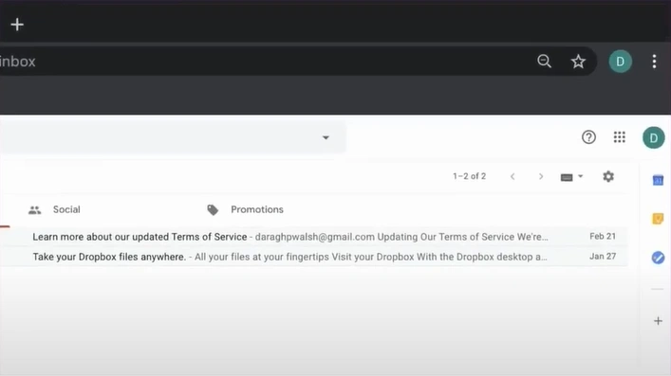This screenshot has height=376, width=671.
Task: Open Chrome profile avatar D in toolbar
Action: click(620, 62)
